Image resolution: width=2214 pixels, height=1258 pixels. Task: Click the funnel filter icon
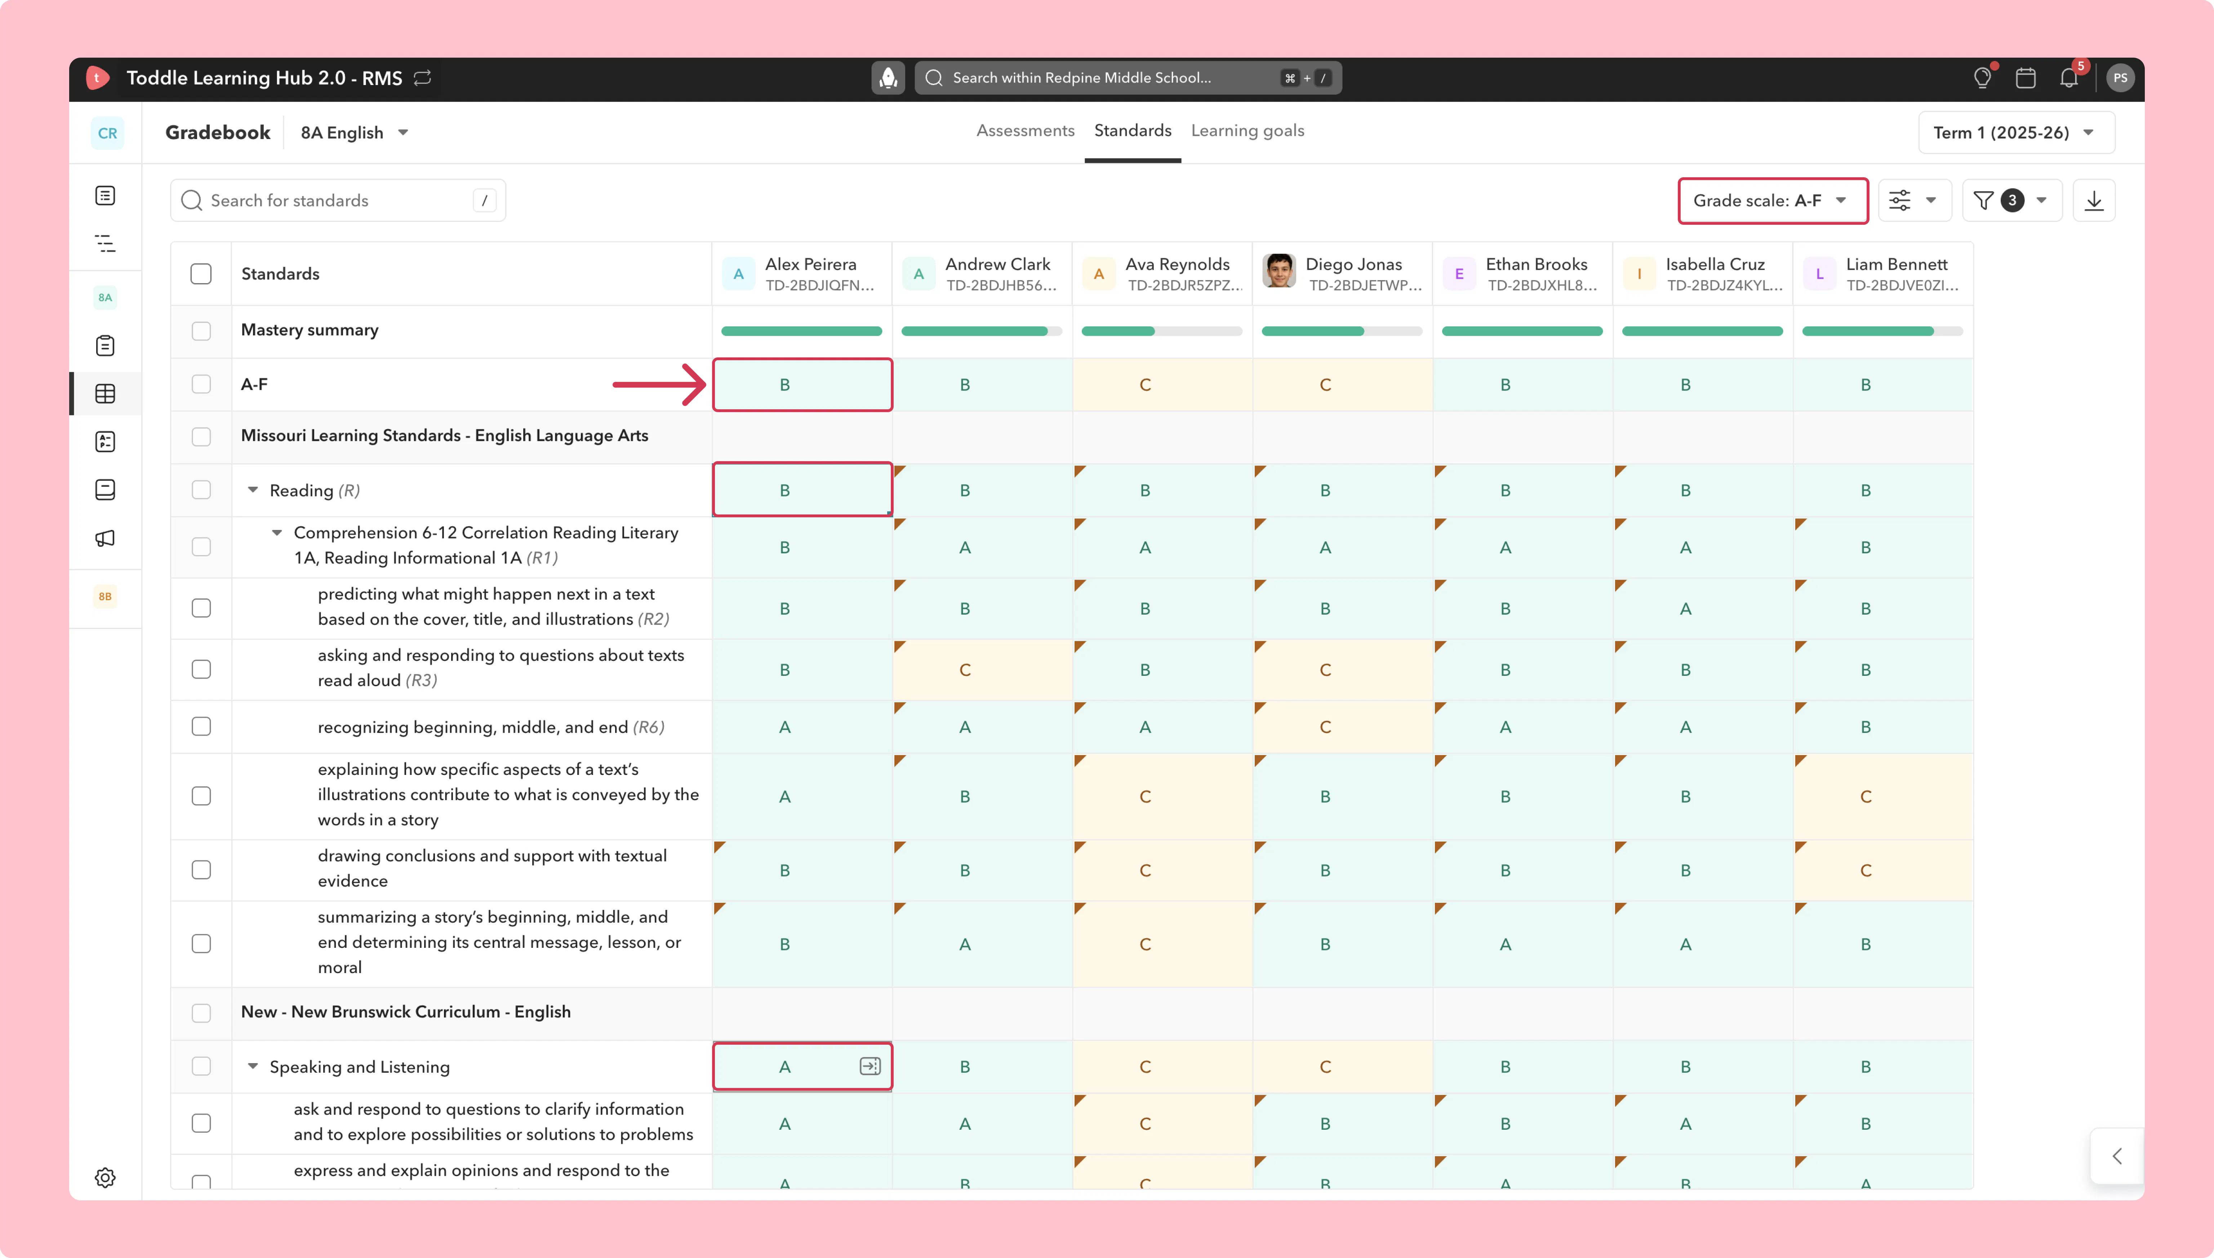(1984, 200)
